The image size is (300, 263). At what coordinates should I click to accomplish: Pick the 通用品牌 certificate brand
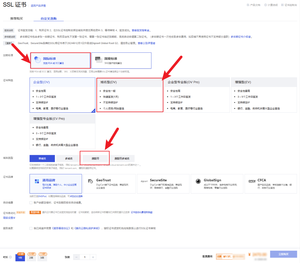(x=56, y=184)
